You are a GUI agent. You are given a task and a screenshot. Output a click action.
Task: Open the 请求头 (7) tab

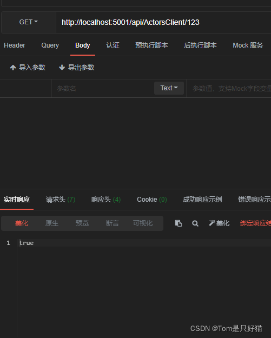pos(61,200)
